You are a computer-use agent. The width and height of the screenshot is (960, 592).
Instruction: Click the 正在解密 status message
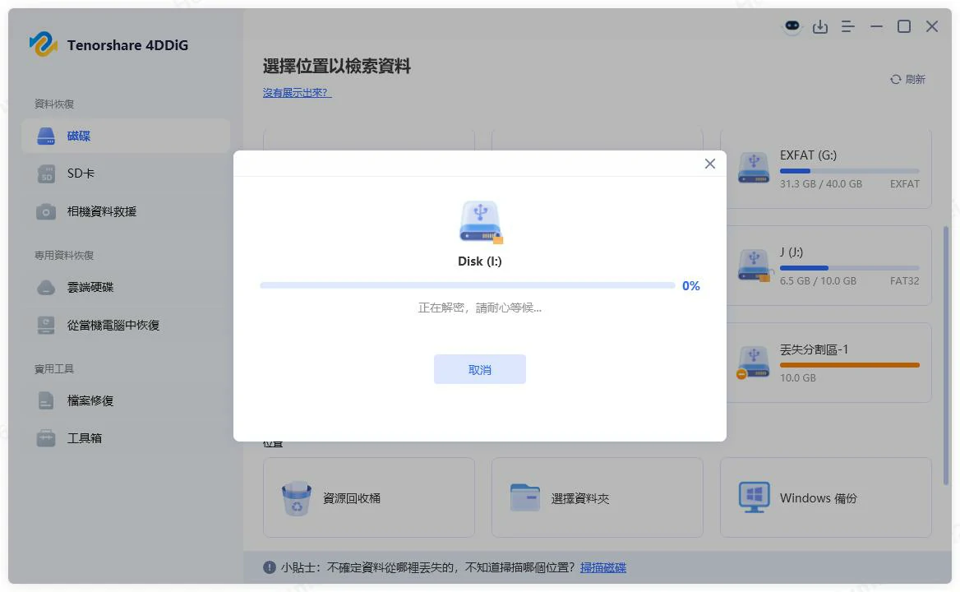[479, 308]
